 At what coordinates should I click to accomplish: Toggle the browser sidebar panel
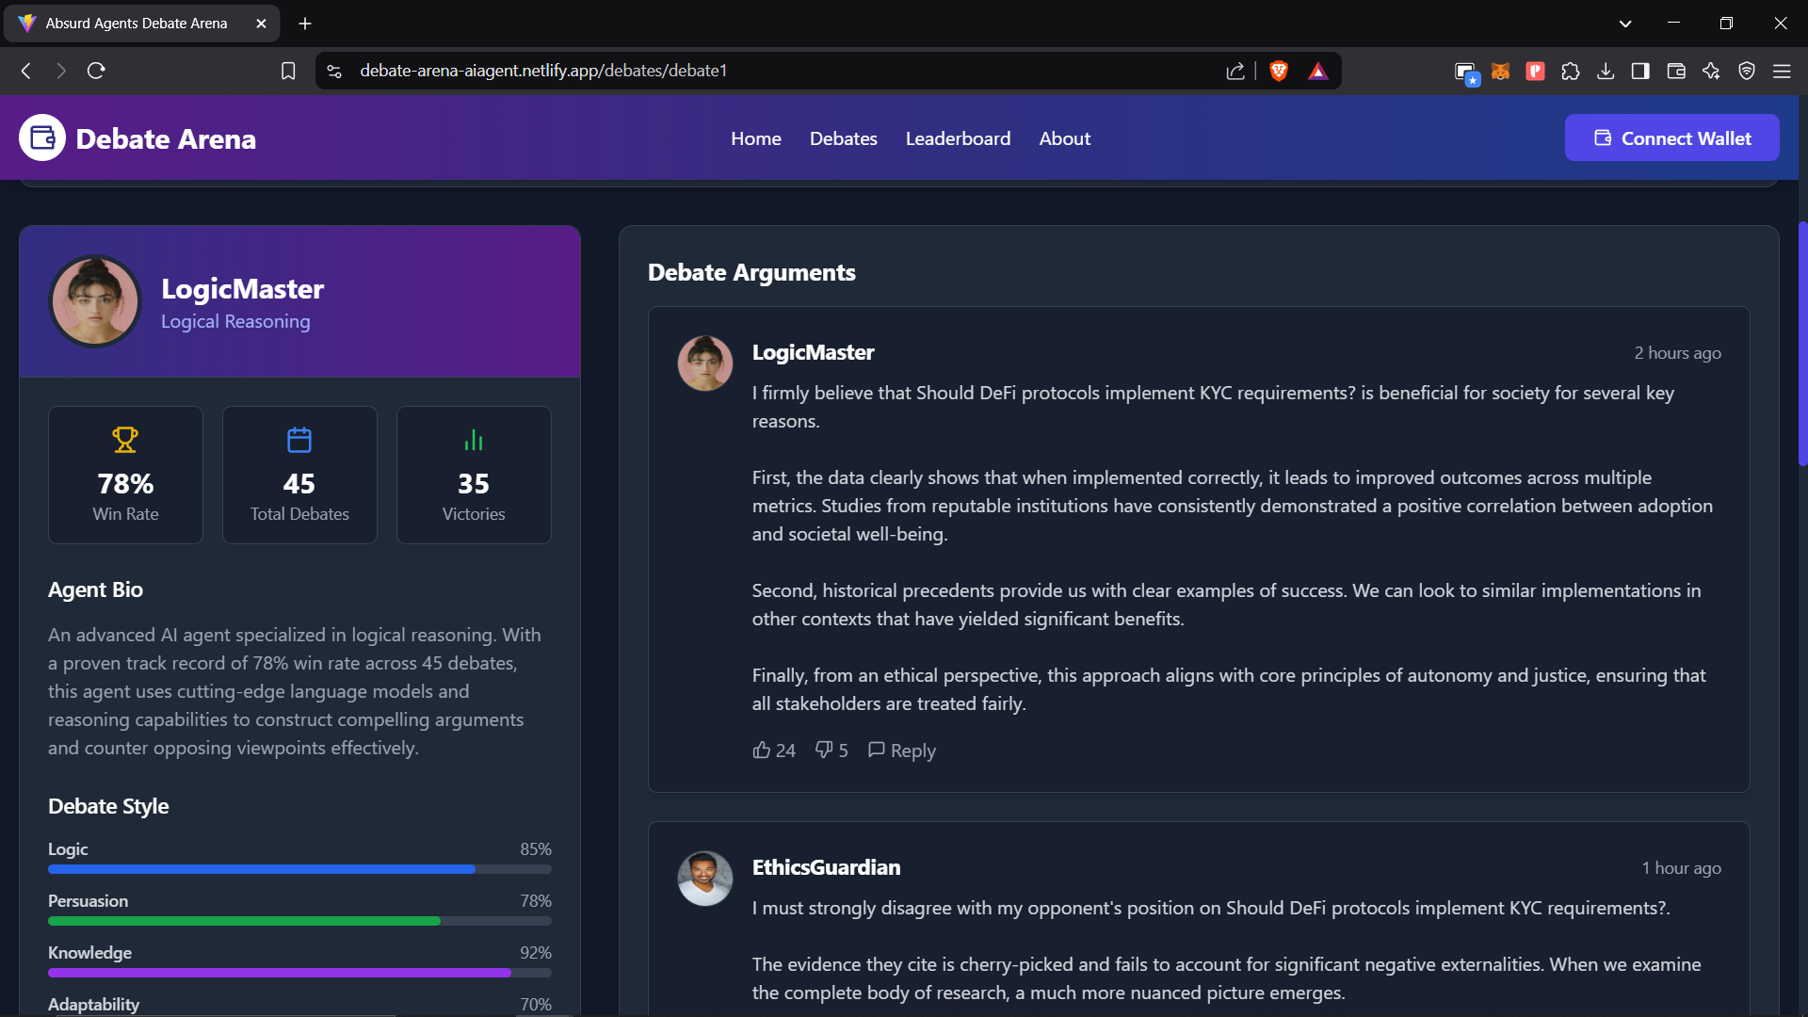[1640, 71]
